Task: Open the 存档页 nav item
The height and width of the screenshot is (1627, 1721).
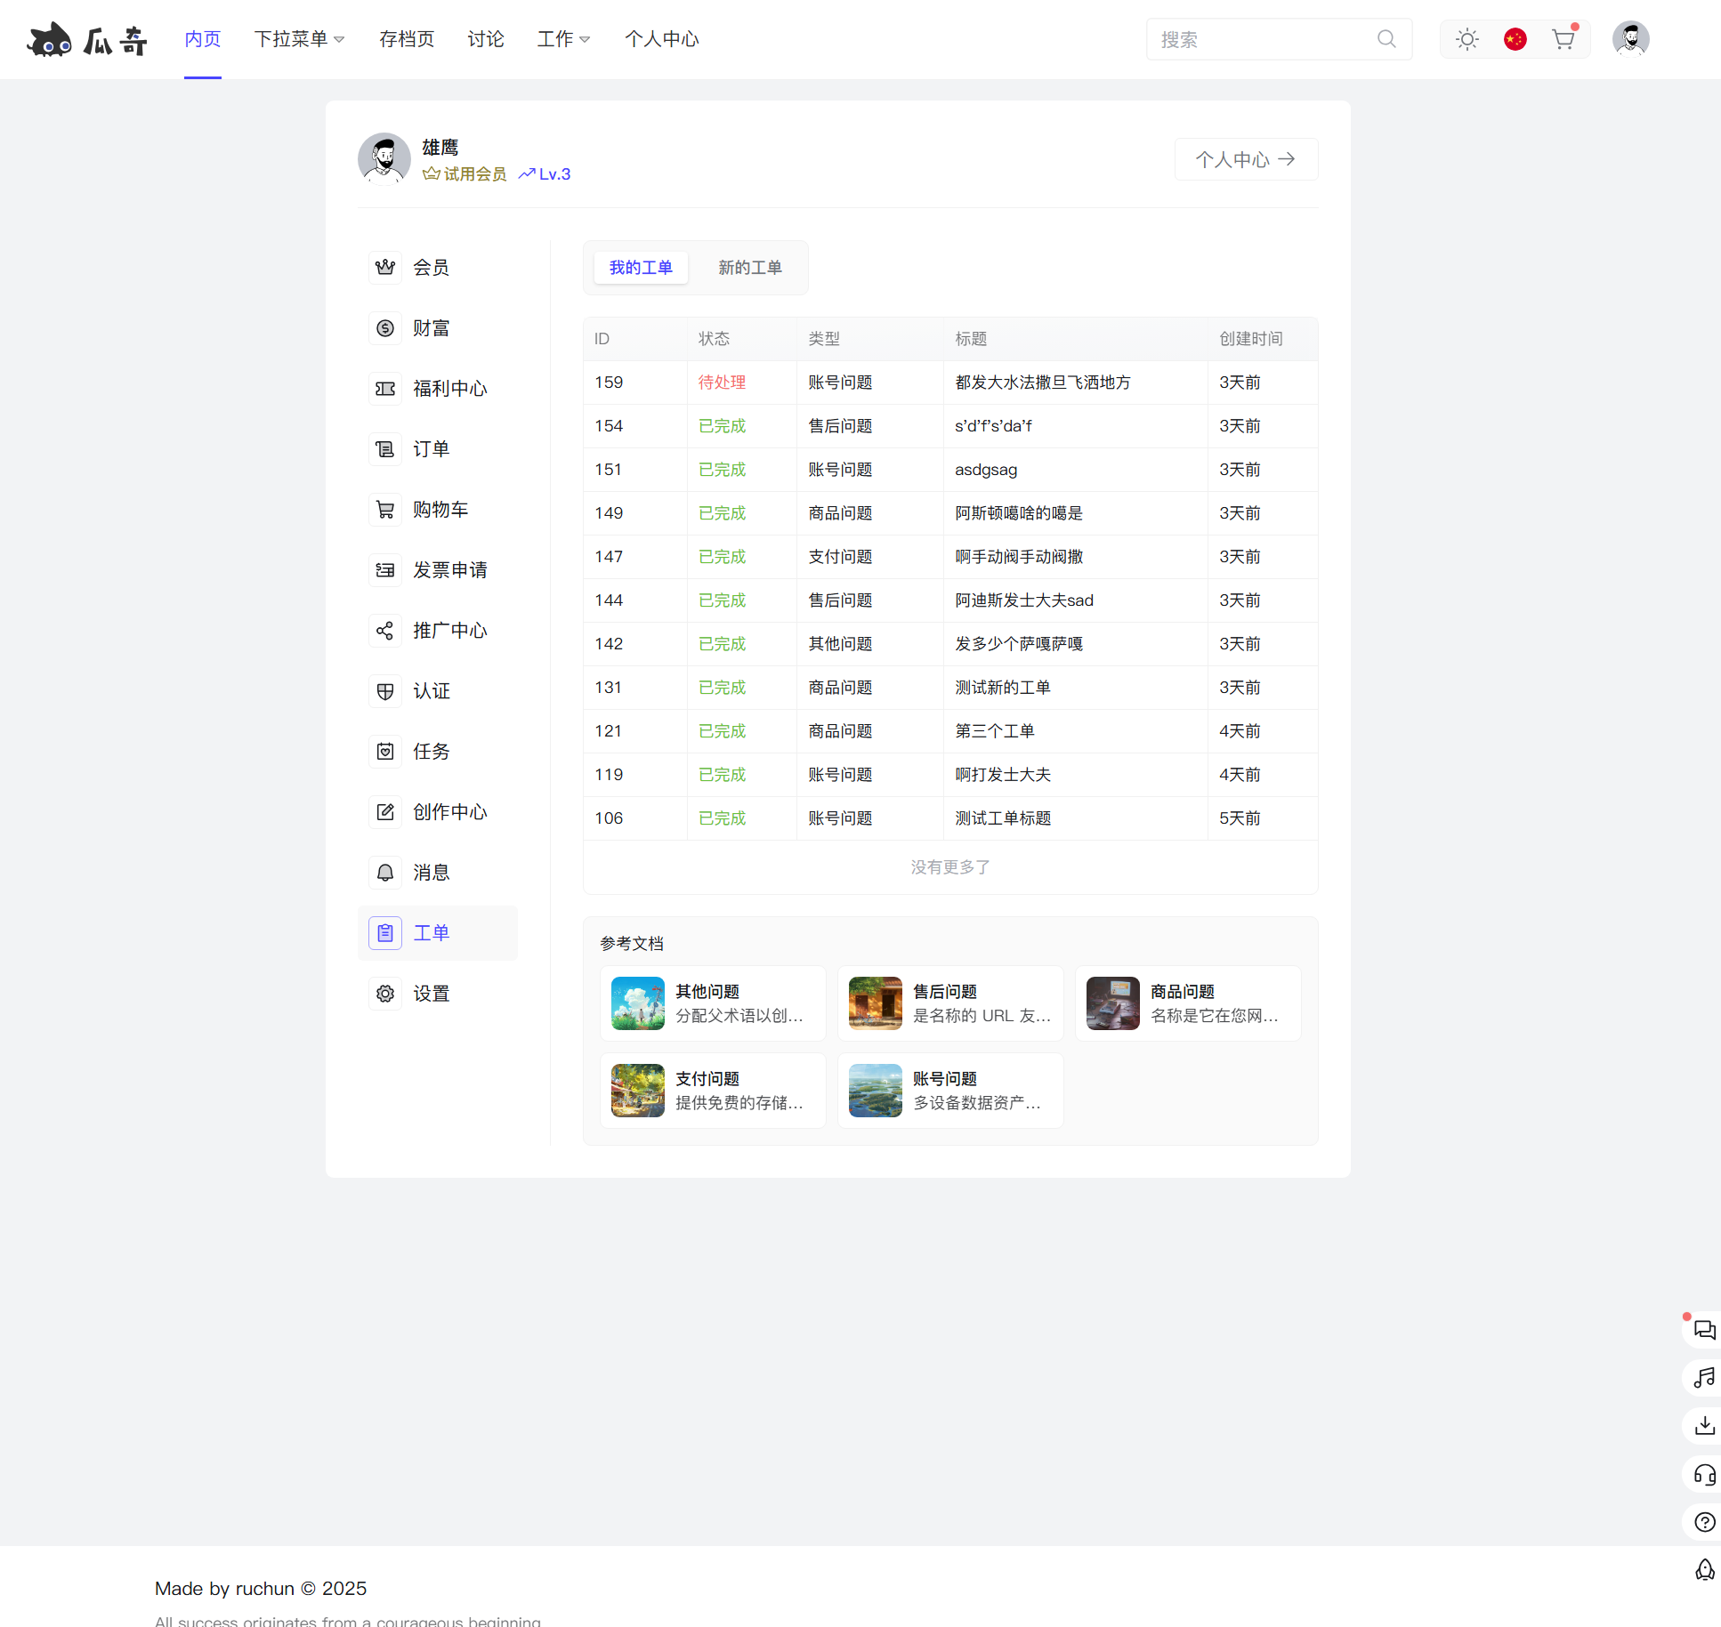Action: [x=407, y=39]
